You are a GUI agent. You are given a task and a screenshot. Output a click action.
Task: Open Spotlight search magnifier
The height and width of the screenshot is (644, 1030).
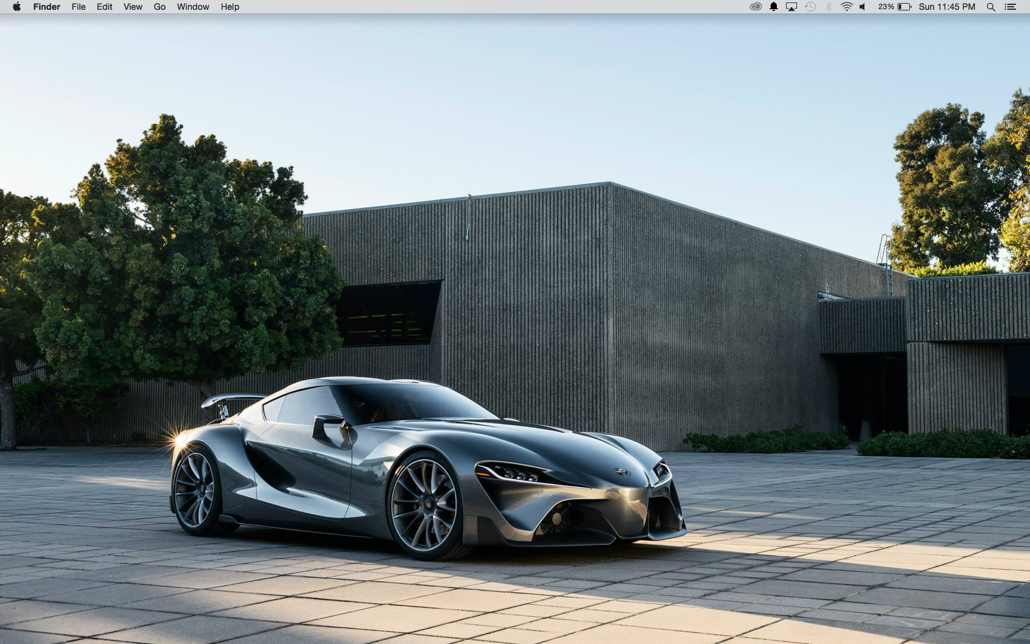[x=991, y=7]
